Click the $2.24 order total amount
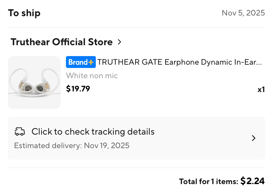This screenshot has height=193, width=273. (x=253, y=181)
